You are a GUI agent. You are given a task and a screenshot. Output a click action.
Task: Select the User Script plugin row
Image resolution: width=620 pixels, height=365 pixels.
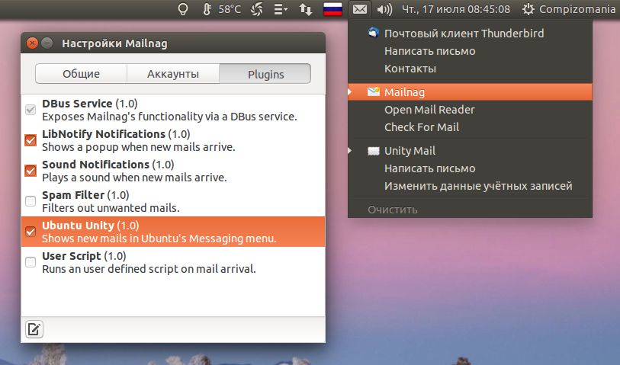tap(173, 262)
